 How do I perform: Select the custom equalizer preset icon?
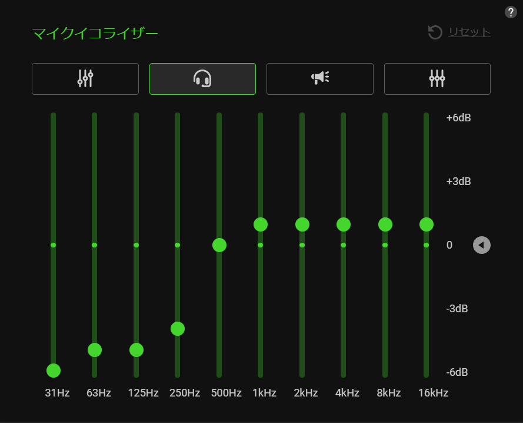point(437,78)
